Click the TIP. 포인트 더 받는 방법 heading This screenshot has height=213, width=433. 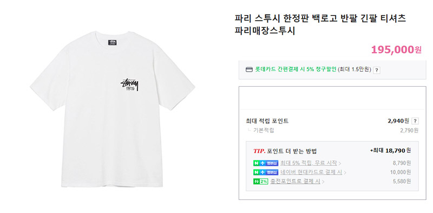click(x=285, y=151)
